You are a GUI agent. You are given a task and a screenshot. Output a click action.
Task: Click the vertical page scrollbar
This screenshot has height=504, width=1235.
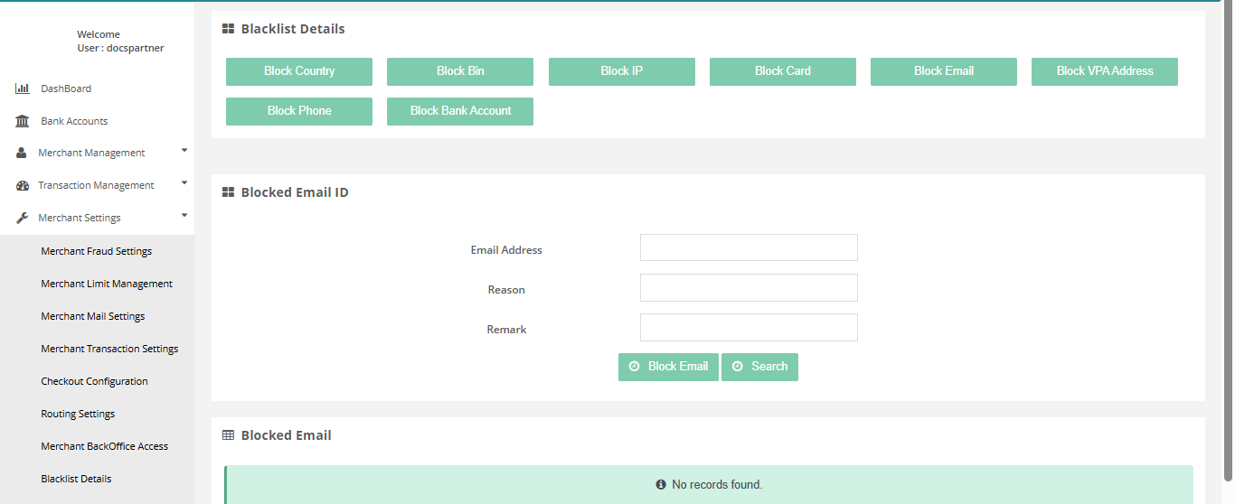(x=1227, y=244)
